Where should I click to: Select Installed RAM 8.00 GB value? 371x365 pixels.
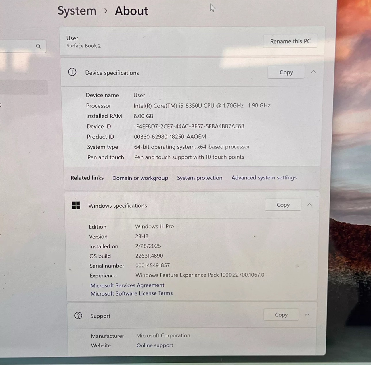143,116
